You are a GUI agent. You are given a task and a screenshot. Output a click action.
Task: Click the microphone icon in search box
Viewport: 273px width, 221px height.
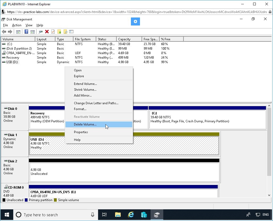[93, 215]
